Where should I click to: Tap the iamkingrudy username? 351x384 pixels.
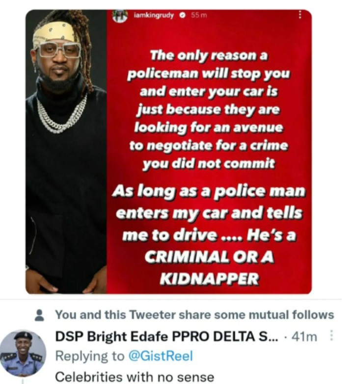[x=154, y=15]
